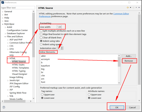Image resolution: width=142 pixels, height=112 pixels.
Task: Click the Line width input field
Action: (59, 27)
